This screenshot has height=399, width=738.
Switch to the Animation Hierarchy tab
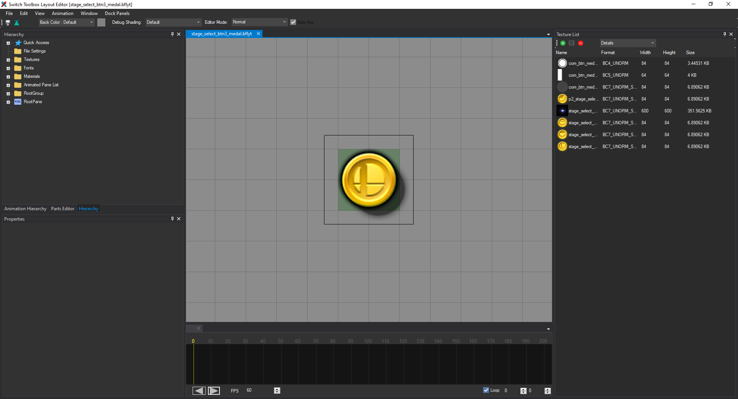25,209
